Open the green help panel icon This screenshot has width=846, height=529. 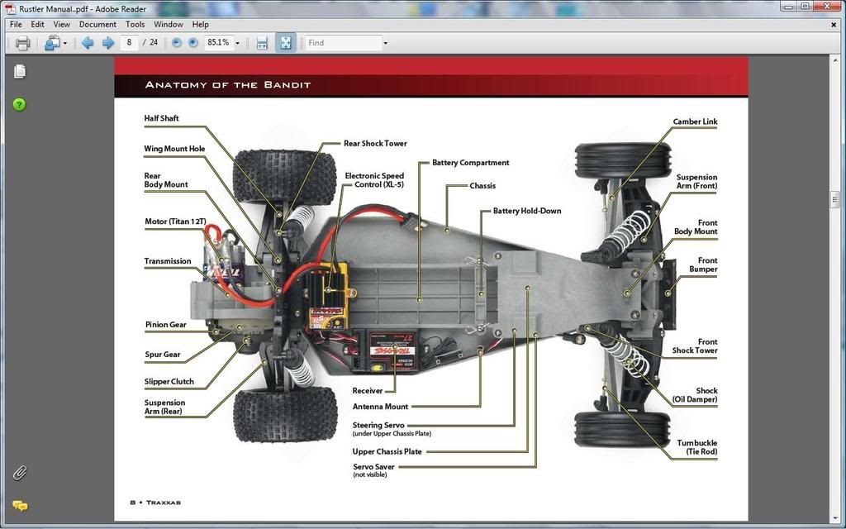click(x=20, y=104)
